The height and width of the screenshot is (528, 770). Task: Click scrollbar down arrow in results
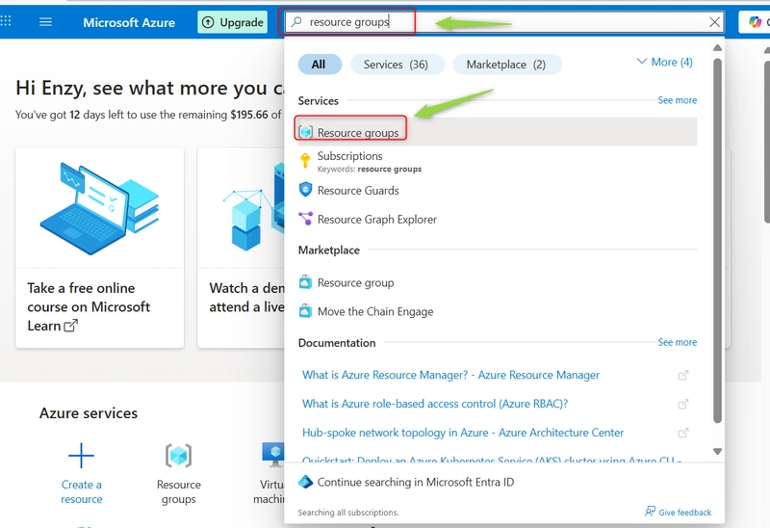pyautogui.click(x=717, y=451)
